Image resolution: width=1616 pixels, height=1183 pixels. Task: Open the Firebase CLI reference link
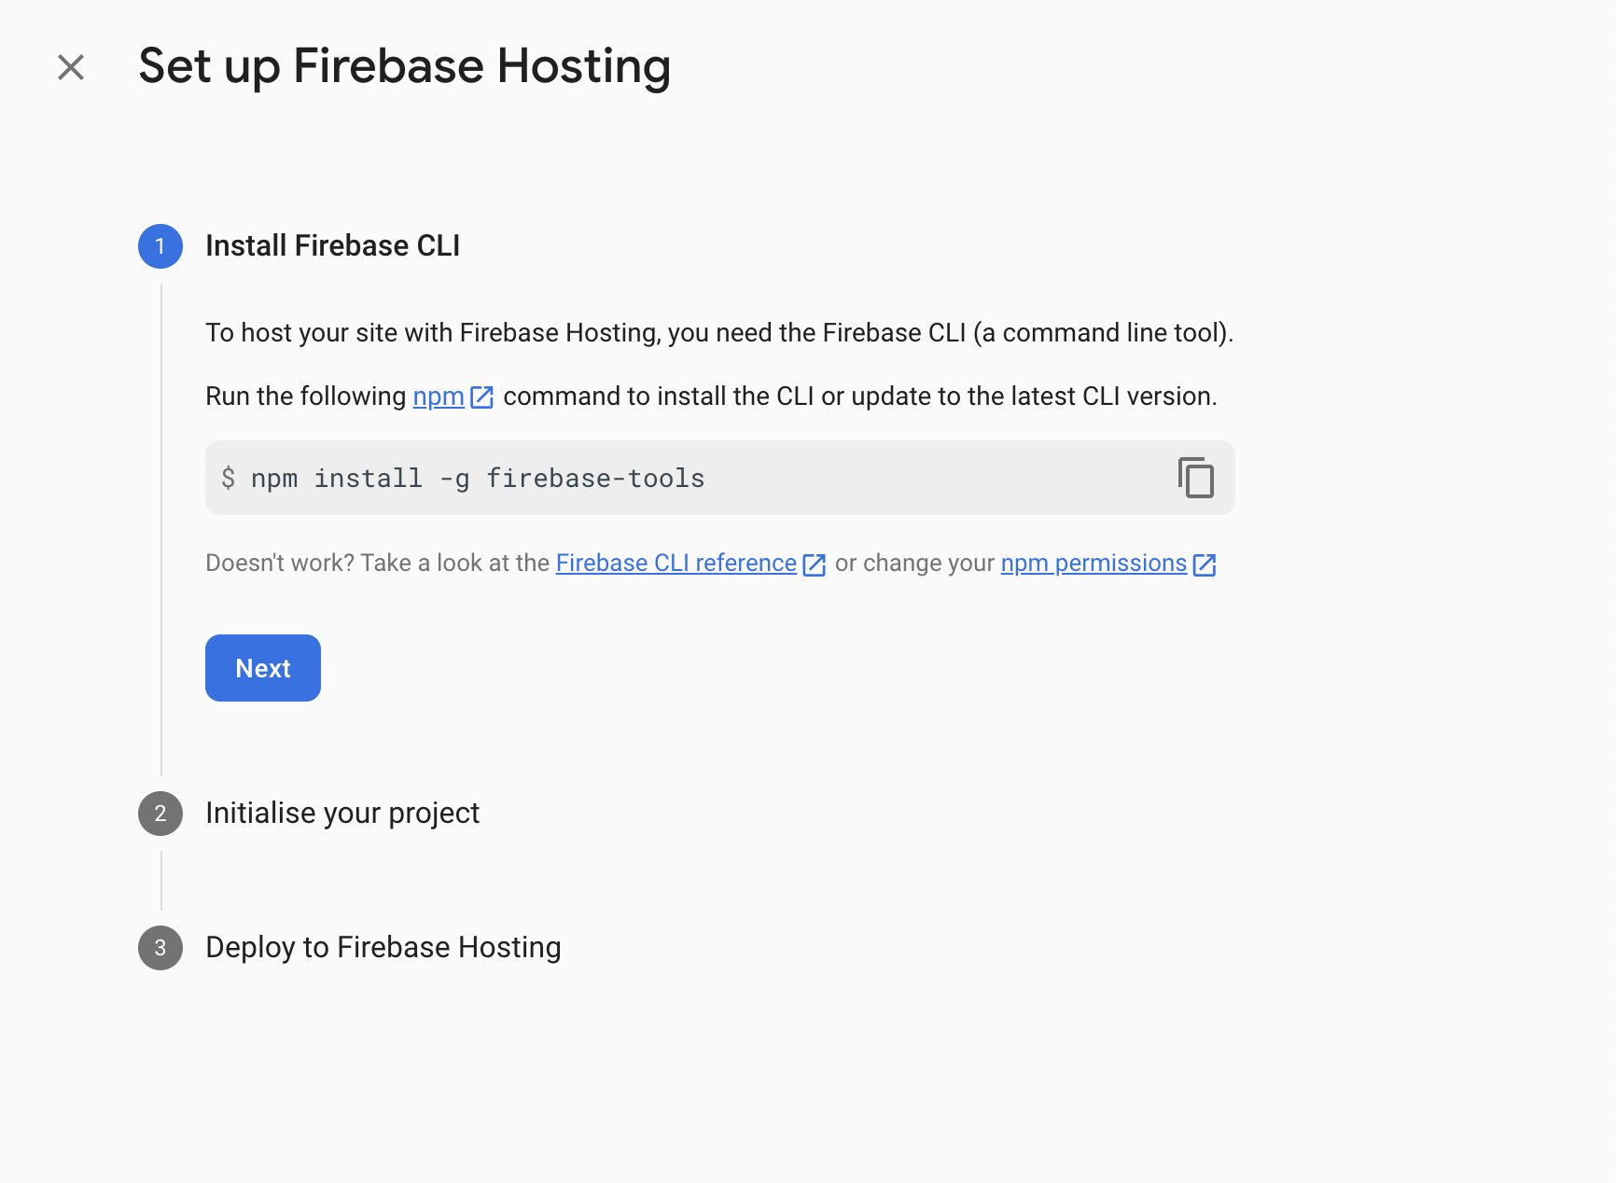click(x=676, y=563)
